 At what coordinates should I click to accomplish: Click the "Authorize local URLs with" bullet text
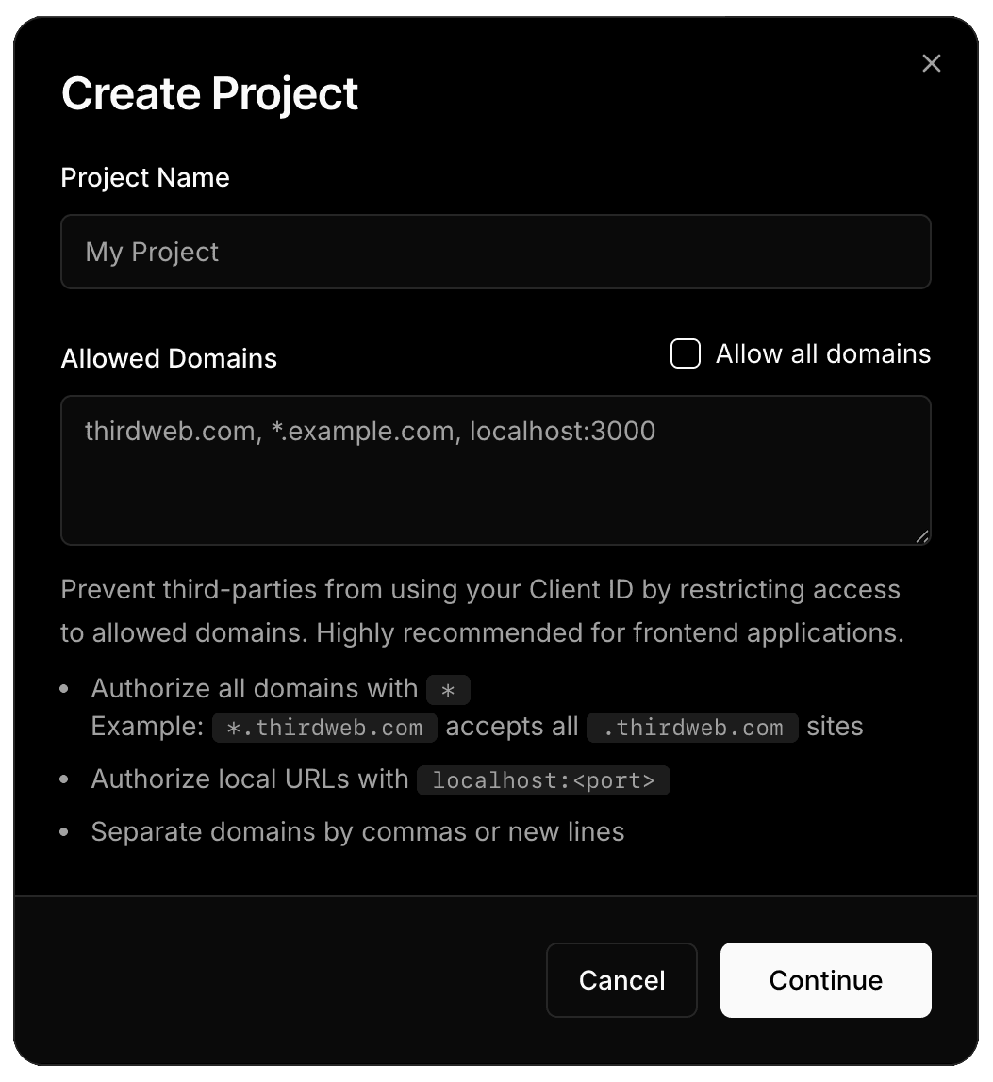coord(250,779)
